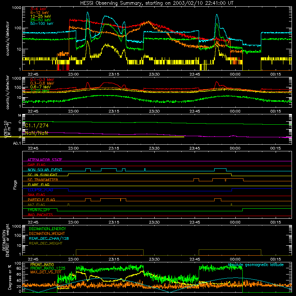Select the GAP_FLAG label
The width and height of the screenshot is (296, 296).
point(36,165)
